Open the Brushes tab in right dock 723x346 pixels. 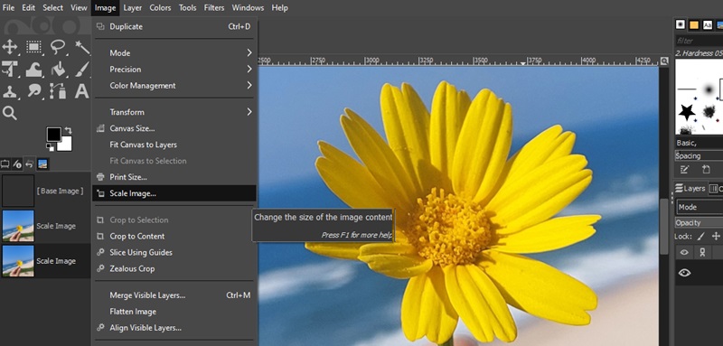pos(681,25)
